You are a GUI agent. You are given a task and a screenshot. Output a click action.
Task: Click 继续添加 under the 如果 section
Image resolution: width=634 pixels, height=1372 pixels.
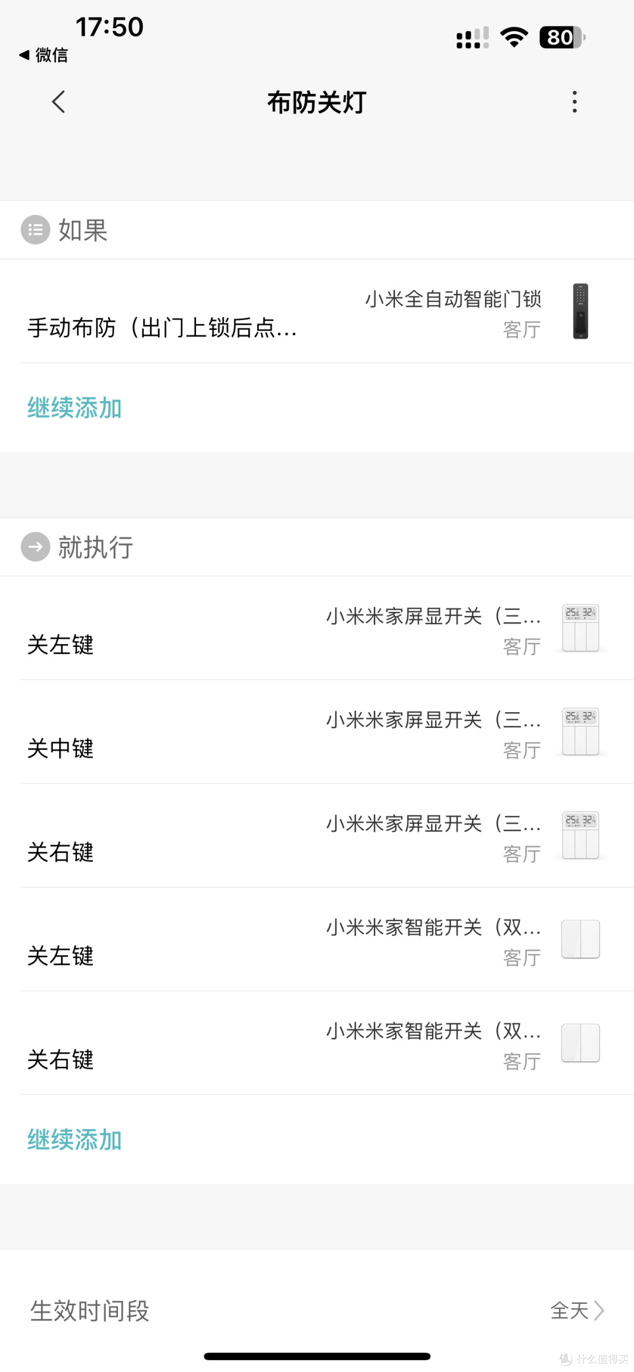[75, 408]
